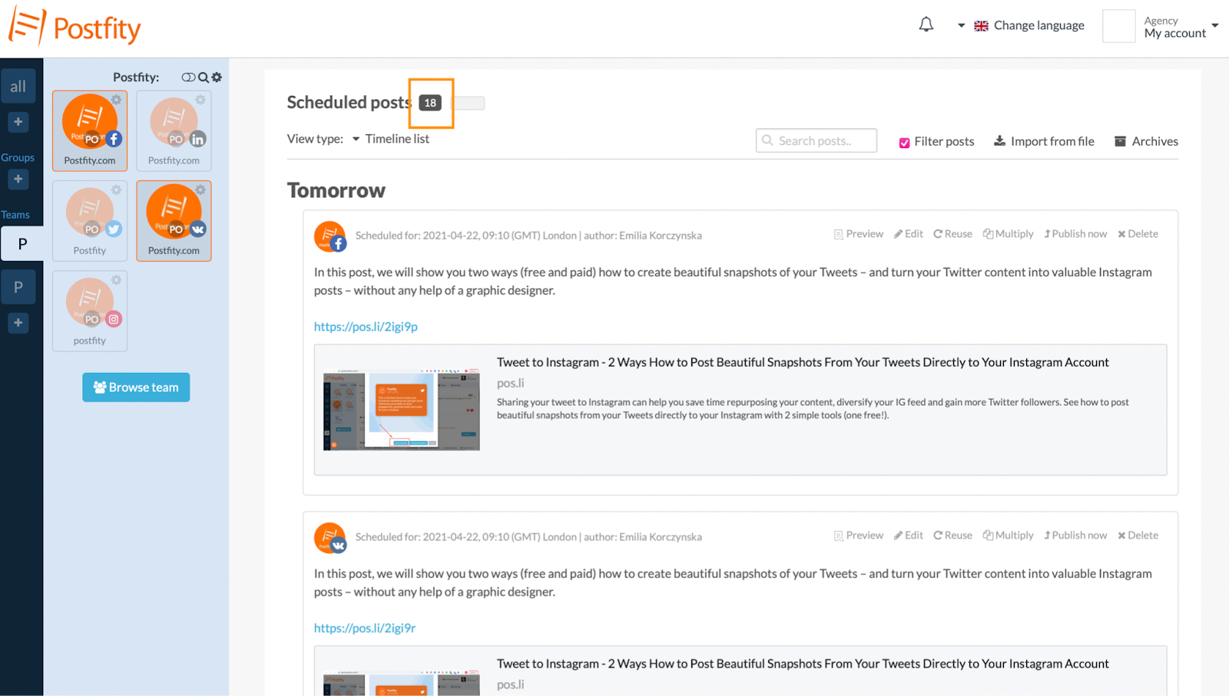Multiply the Facebook scheduled post

[1009, 234]
